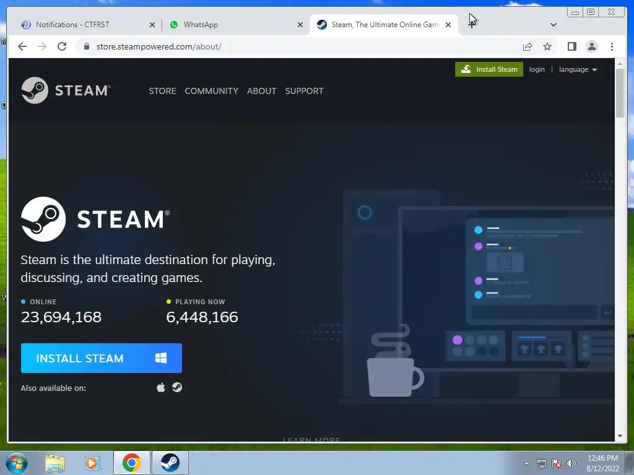Open the login link
The image size is (634, 475).
click(537, 69)
